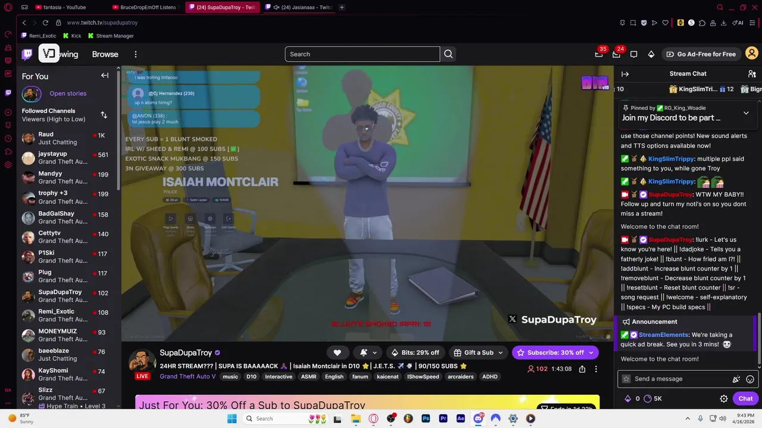This screenshot has height=428, width=762.
Task: Open Whispers chat bubble icon
Action: (x=634, y=54)
